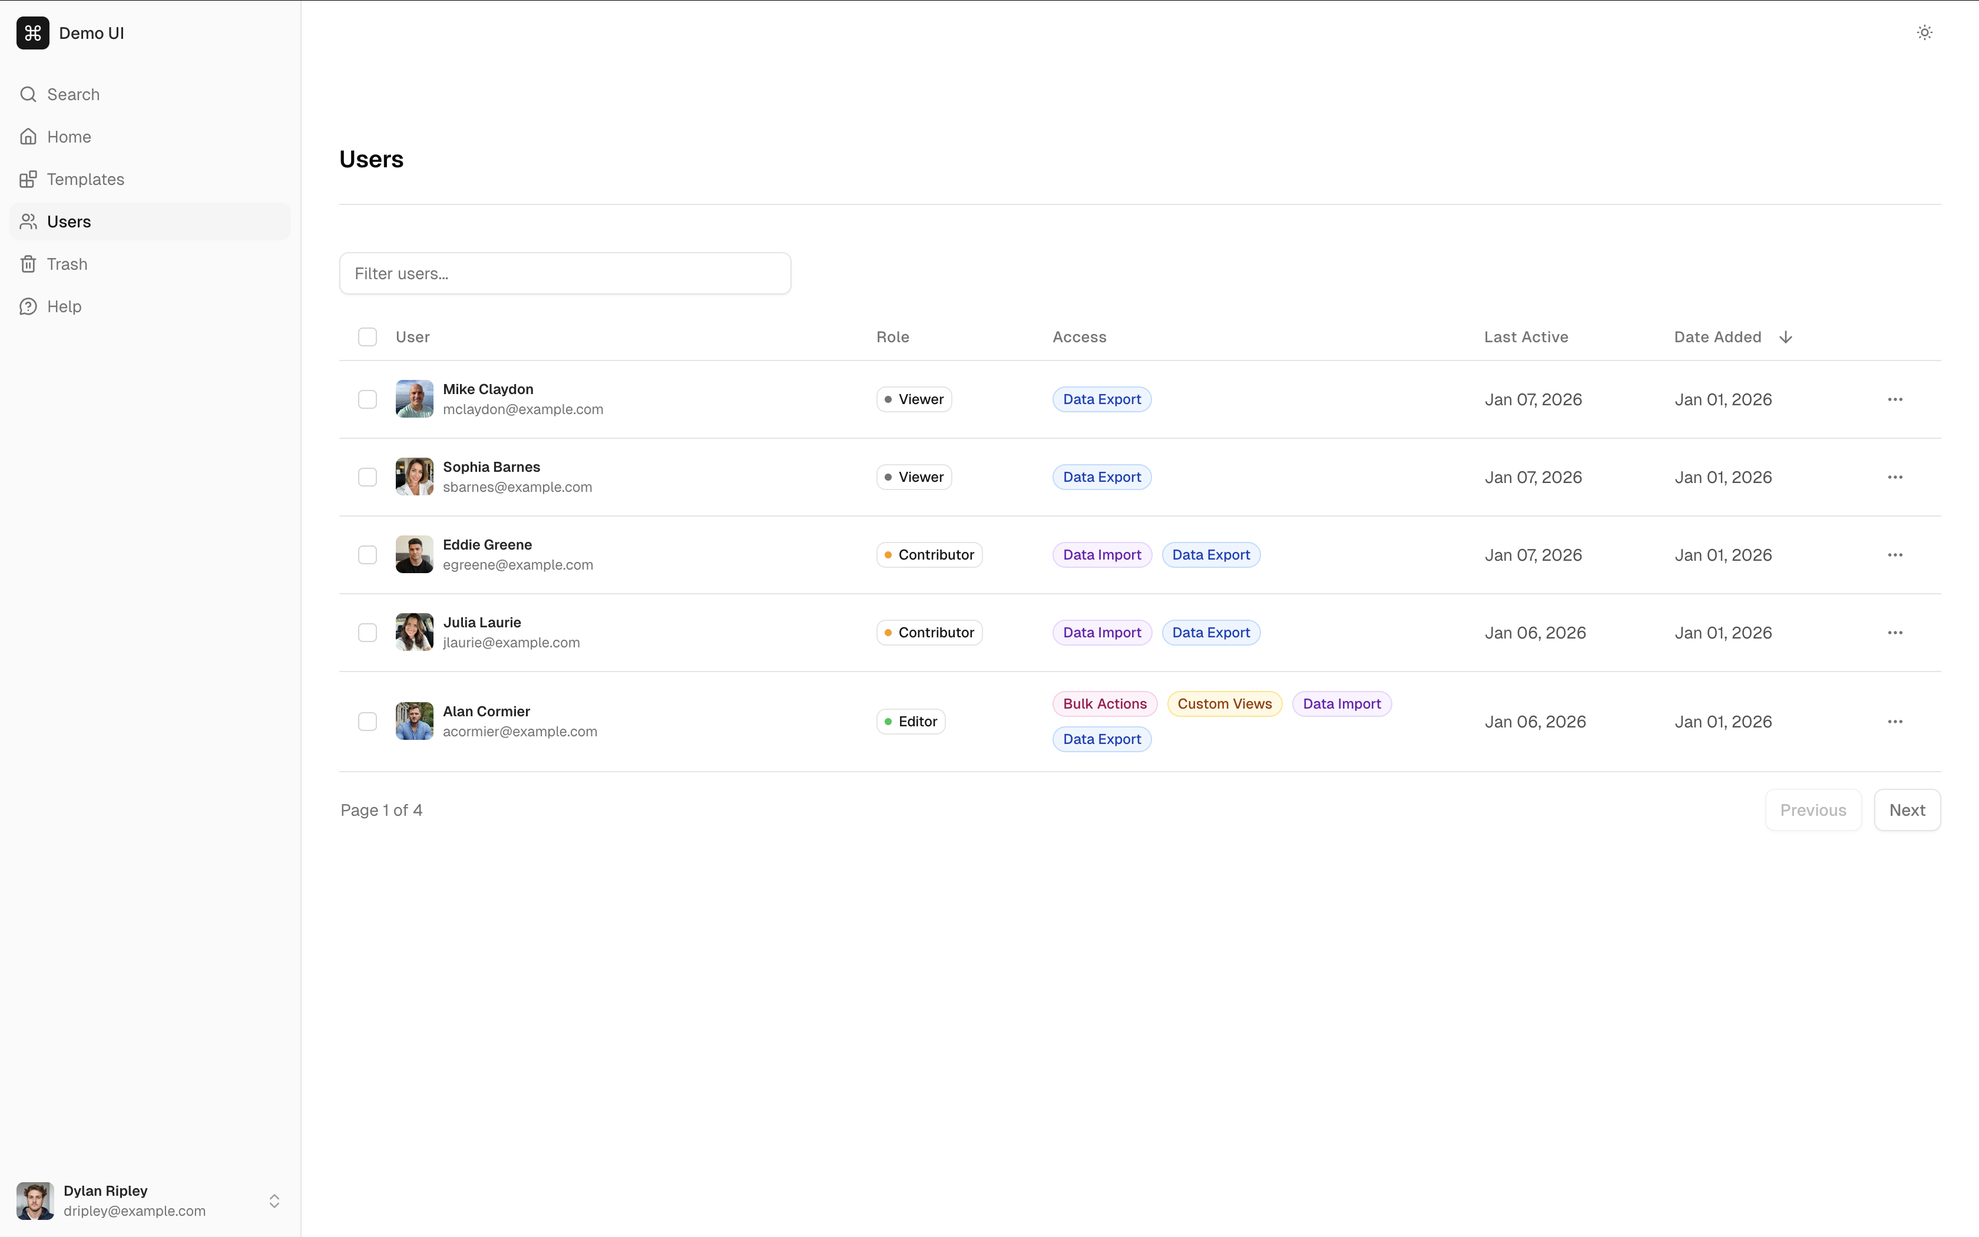This screenshot has height=1237, width=1979.
Task: Click the Role column header
Action: click(893, 337)
